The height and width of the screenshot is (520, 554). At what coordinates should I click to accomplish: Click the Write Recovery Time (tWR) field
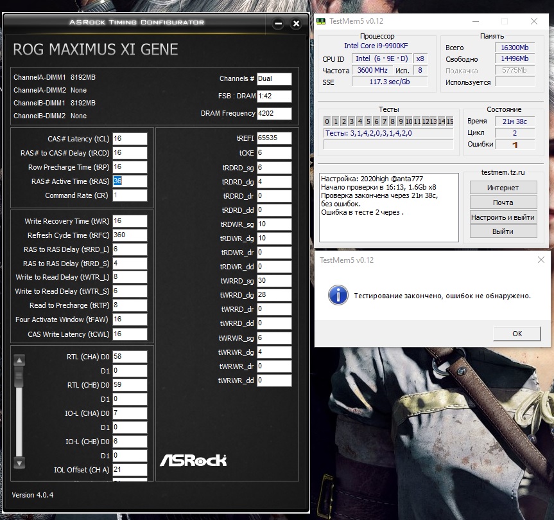point(130,221)
